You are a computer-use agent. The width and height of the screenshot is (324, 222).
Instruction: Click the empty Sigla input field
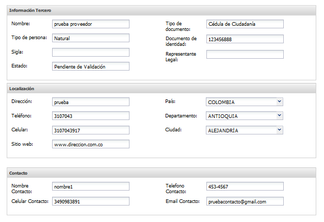[90, 52]
